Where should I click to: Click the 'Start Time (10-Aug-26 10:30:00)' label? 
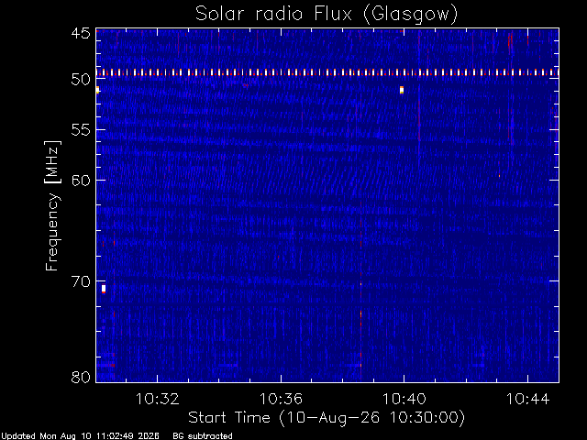(327, 418)
